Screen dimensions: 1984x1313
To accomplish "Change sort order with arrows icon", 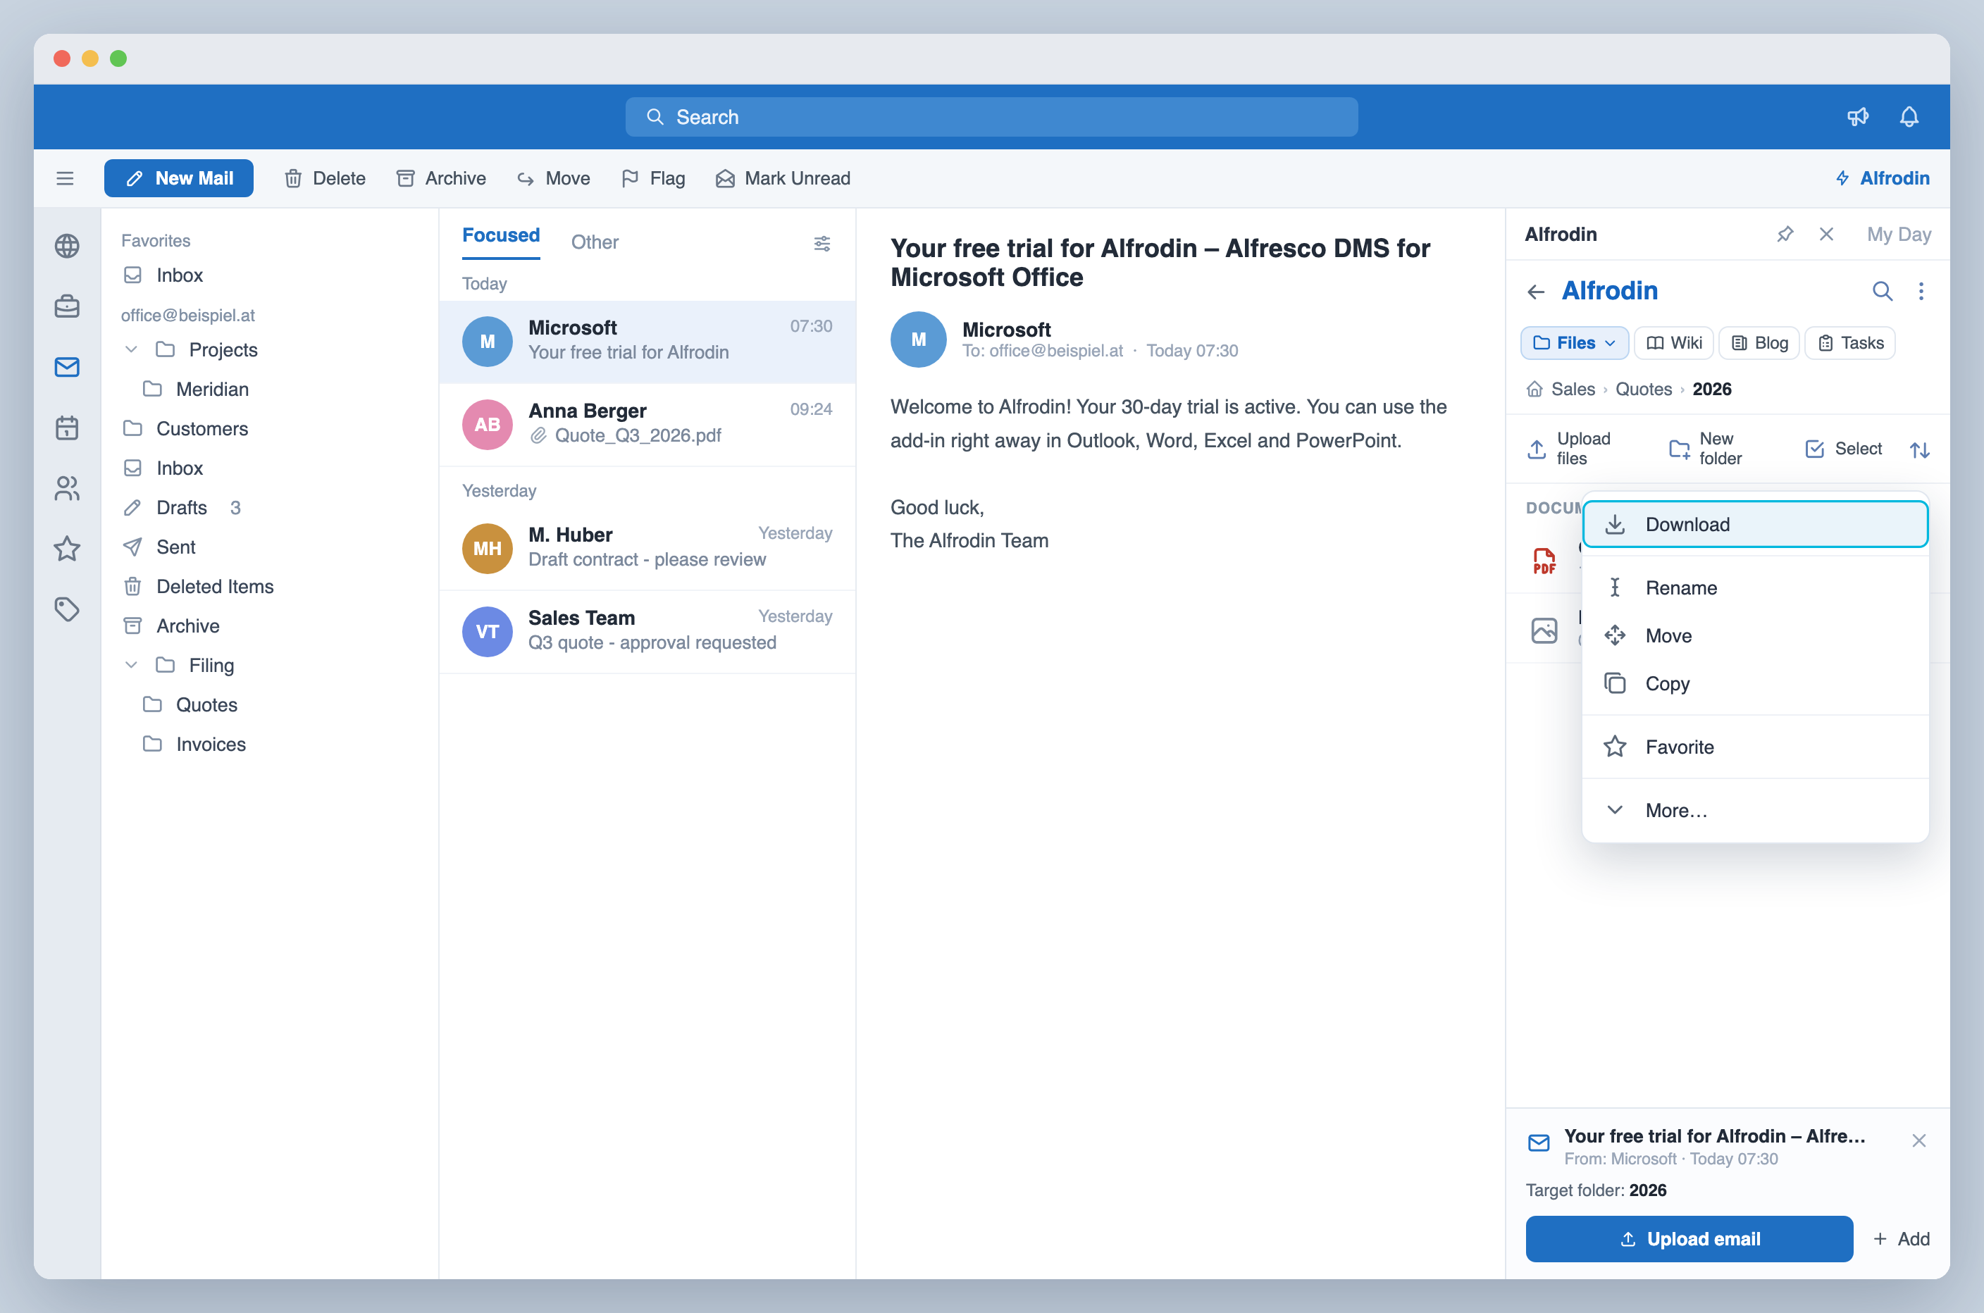I will click(1919, 449).
